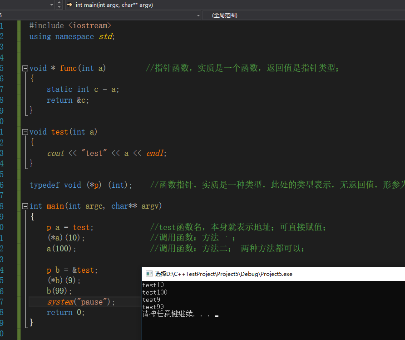Click the line (*a)(10);
The image size is (405, 340).
pos(66,238)
